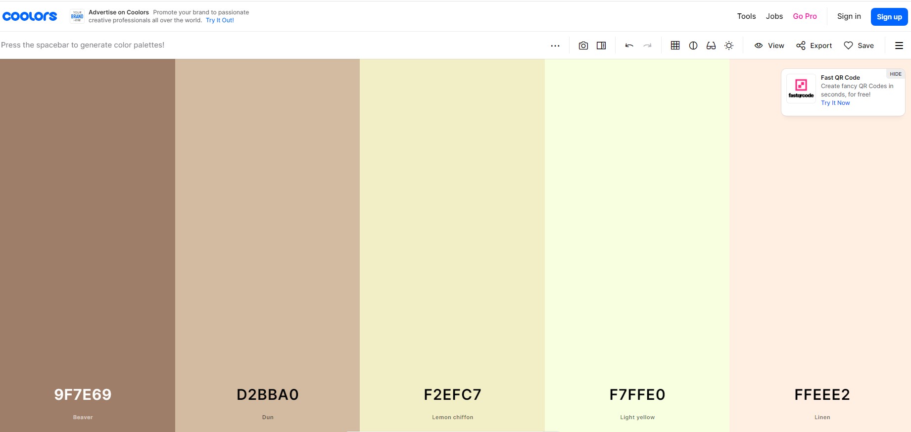Click hex code F7FFE0

tap(637, 394)
